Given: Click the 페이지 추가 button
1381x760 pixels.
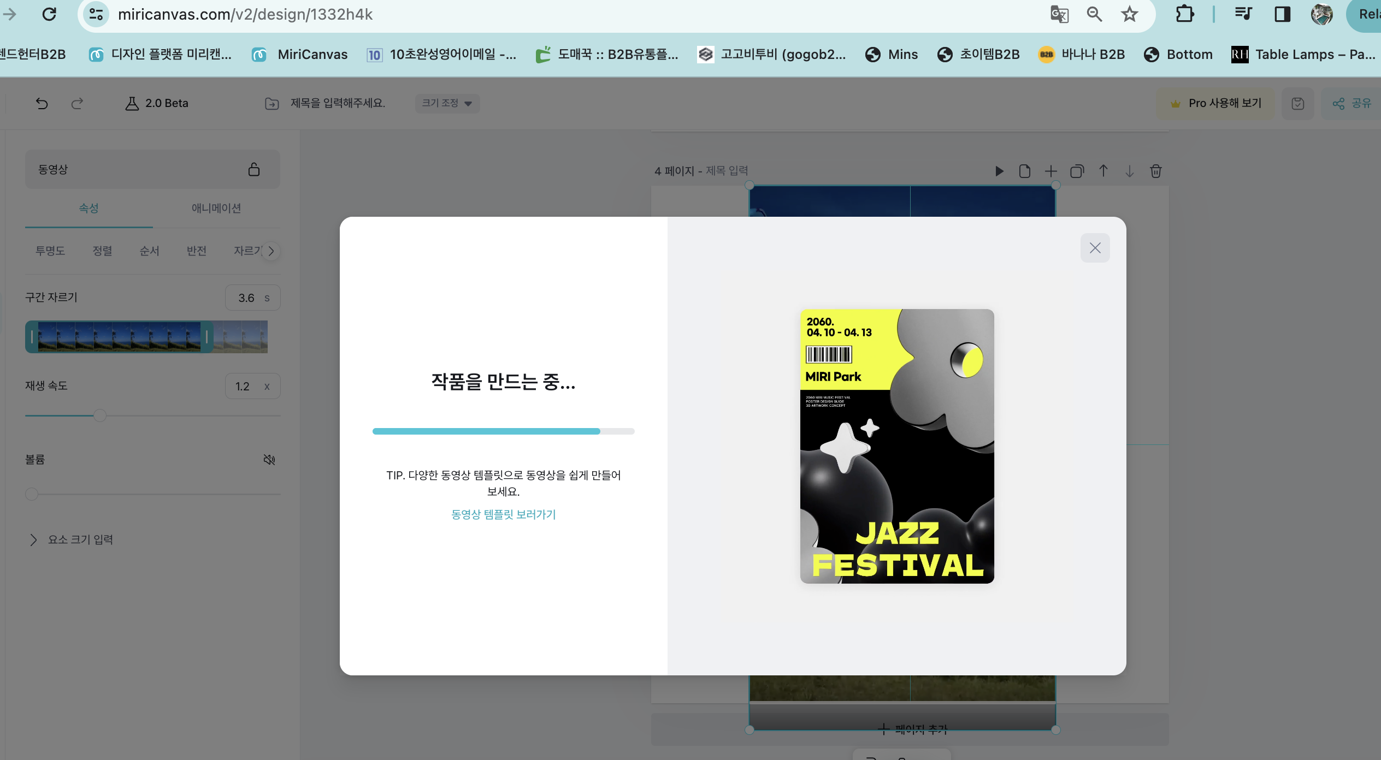Looking at the screenshot, I should [x=910, y=729].
